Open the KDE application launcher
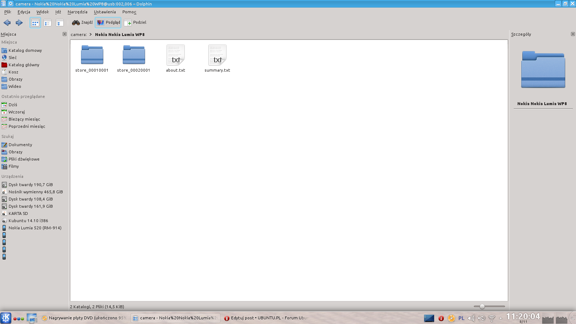 coord(6,318)
